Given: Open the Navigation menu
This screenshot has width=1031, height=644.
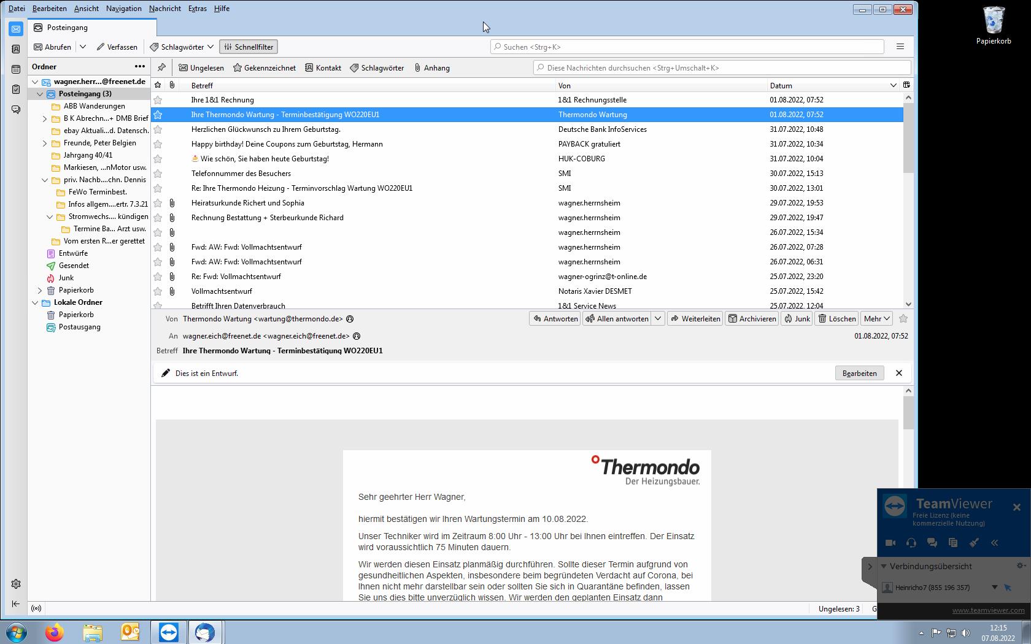Looking at the screenshot, I should 124,9.
